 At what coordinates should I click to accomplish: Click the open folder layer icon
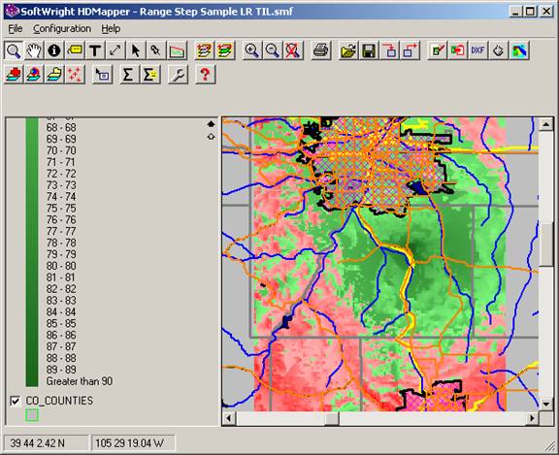(54, 75)
